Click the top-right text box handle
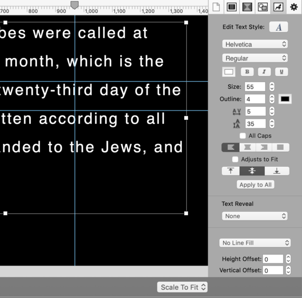The image size is (302, 298). [186, 23]
